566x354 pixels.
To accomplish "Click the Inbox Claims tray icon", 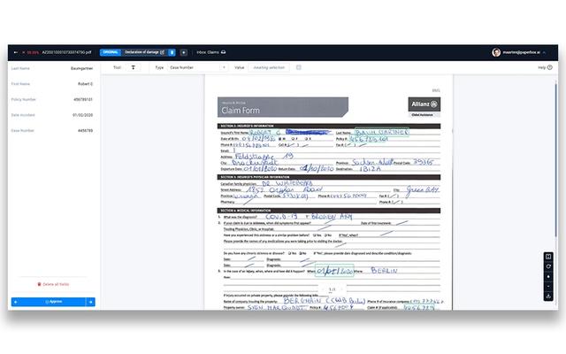I will point(223,52).
